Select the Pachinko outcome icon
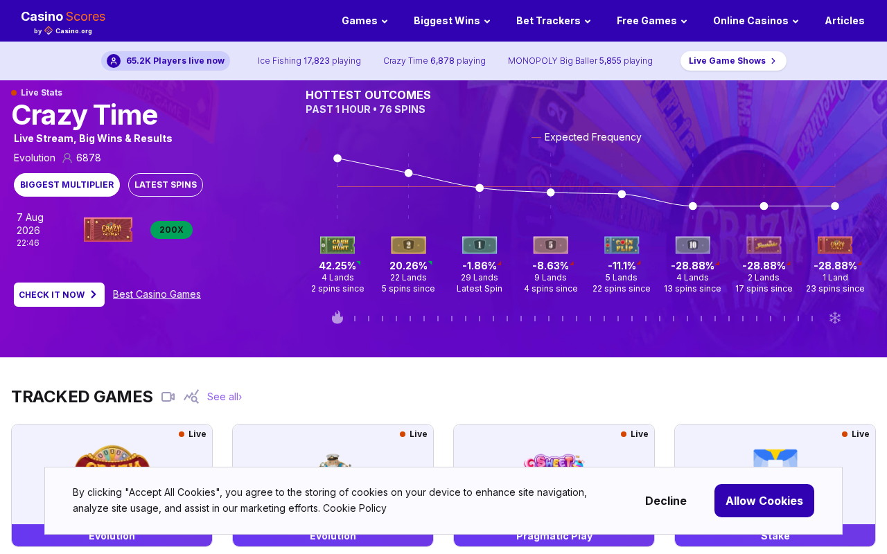 (764, 245)
